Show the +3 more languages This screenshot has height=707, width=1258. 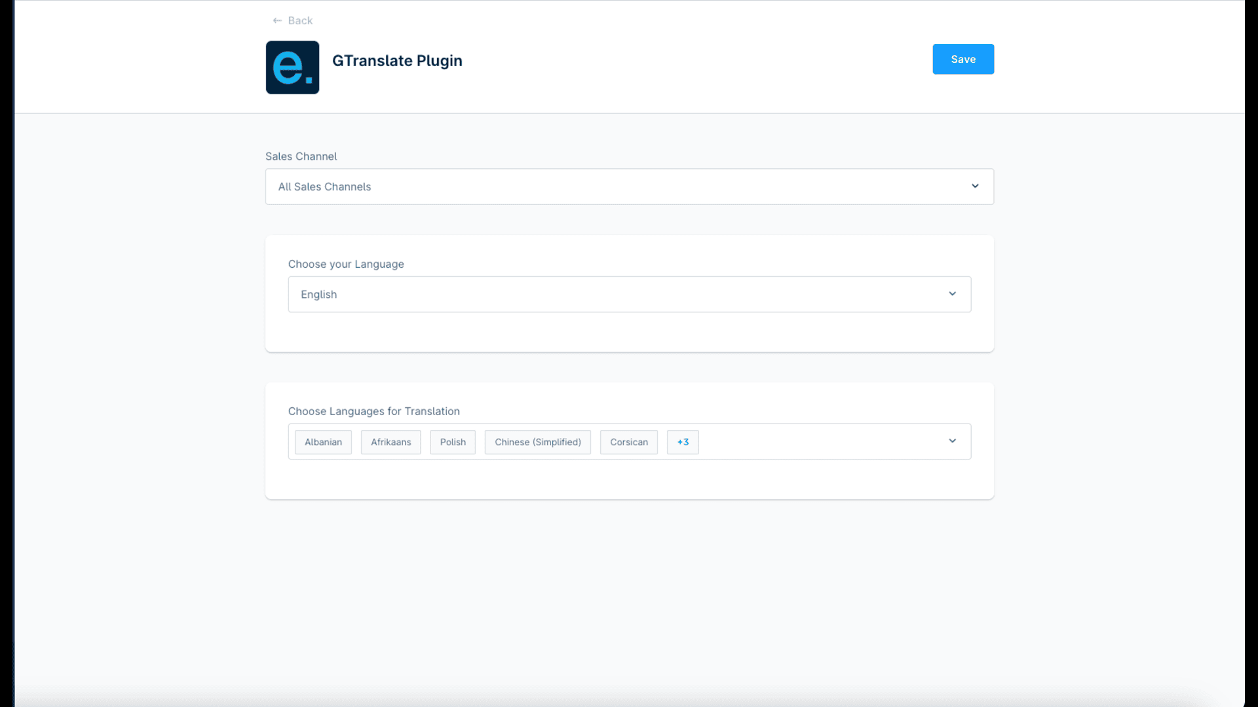click(683, 442)
